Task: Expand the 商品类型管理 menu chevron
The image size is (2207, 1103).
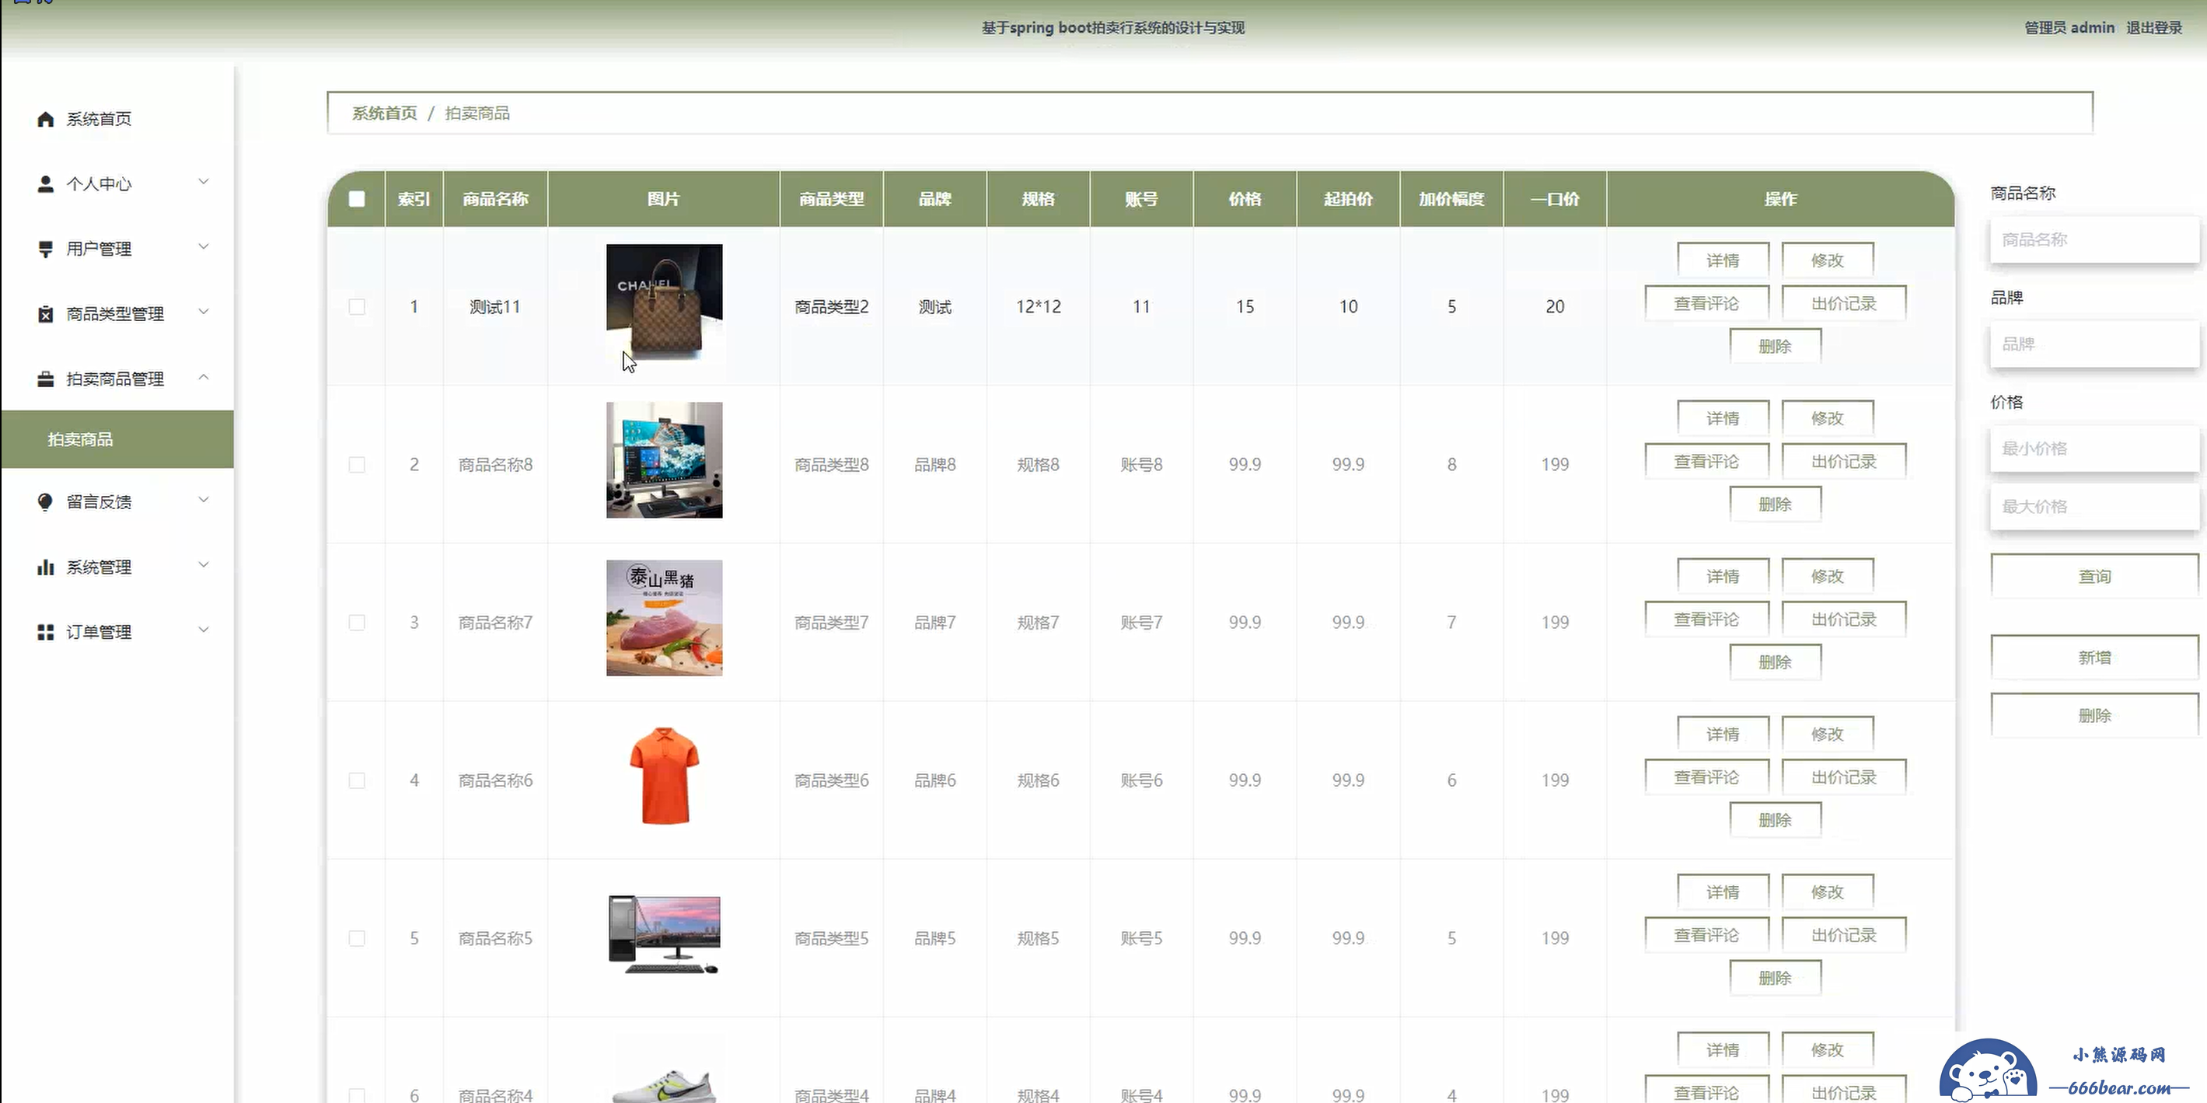Action: click(203, 312)
